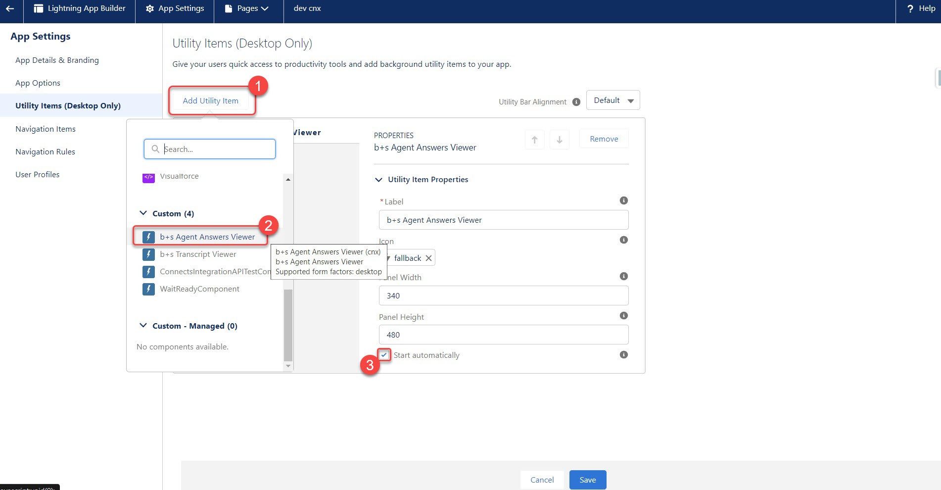The image size is (941, 490).
Task: Click the Panel Height input field
Action: click(504, 335)
